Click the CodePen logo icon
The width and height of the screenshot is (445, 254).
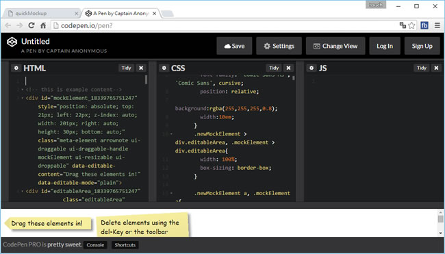[x=12, y=42]
